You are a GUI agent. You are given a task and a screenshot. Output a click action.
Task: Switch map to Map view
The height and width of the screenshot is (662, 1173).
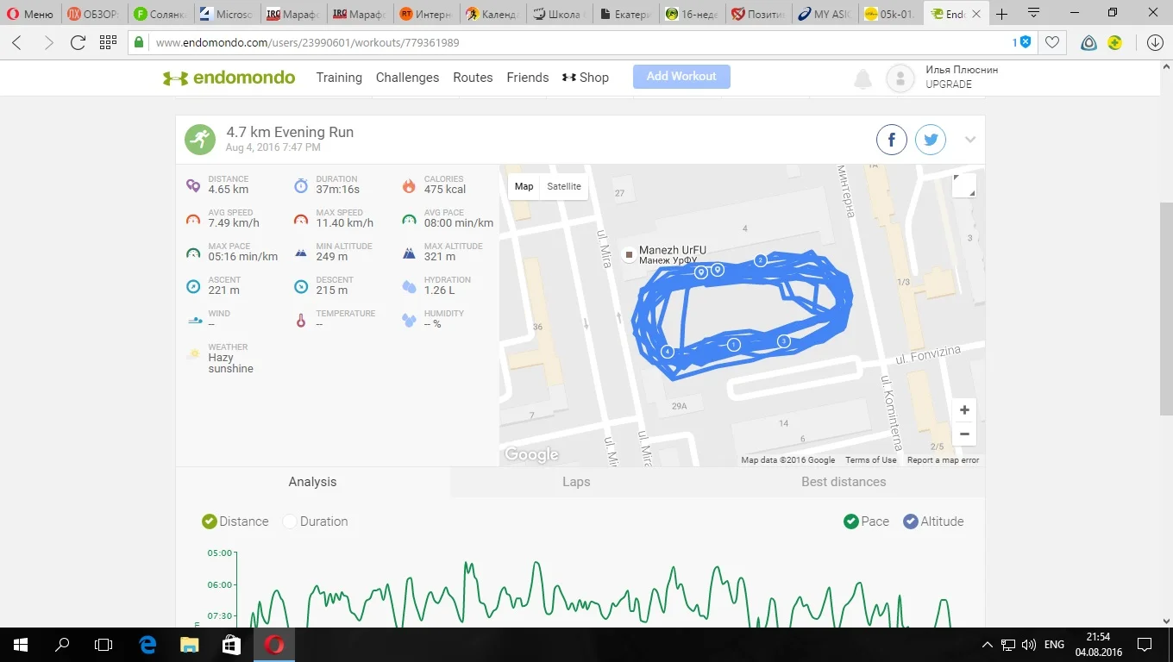(x=524, y=186)
